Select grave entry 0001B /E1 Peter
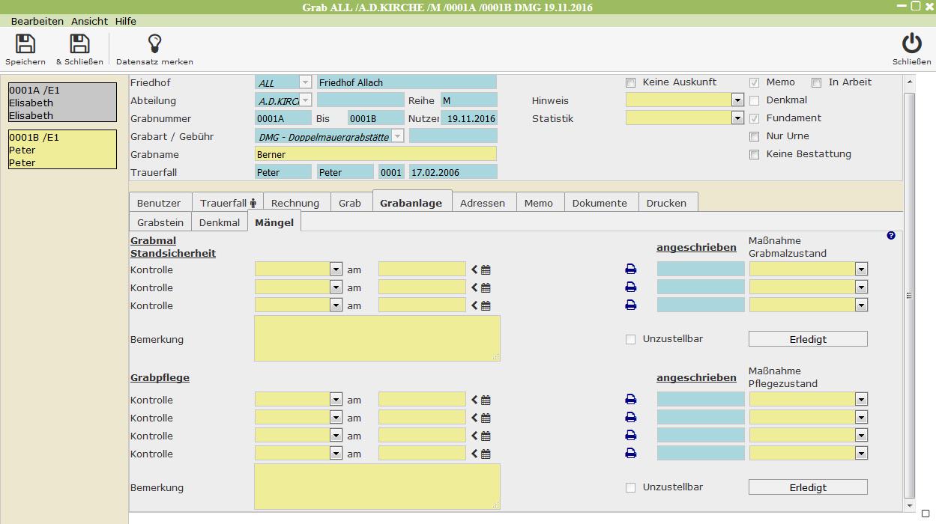 tap(62, 150)
